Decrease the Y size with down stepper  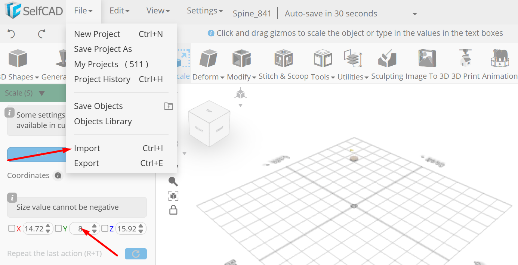pyautogui.click(x=95, y=231)
